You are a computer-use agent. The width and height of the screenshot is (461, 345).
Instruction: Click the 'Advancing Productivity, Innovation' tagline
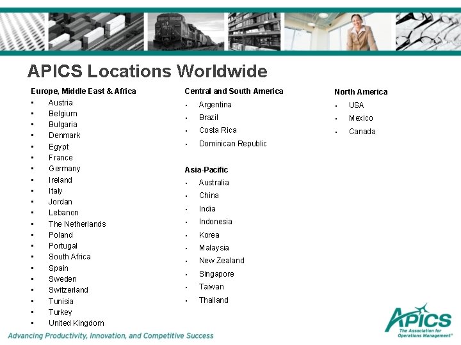tap(111, 336)
